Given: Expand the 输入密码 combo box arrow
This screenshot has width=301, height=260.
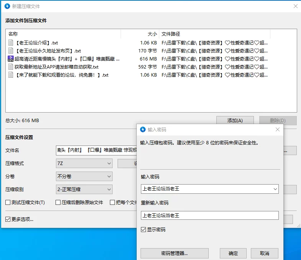Looking at the screenshot, I should [275, 189].
